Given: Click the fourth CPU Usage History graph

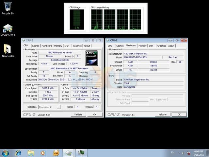Looking at the screenshot, I should tap(135, 20).
